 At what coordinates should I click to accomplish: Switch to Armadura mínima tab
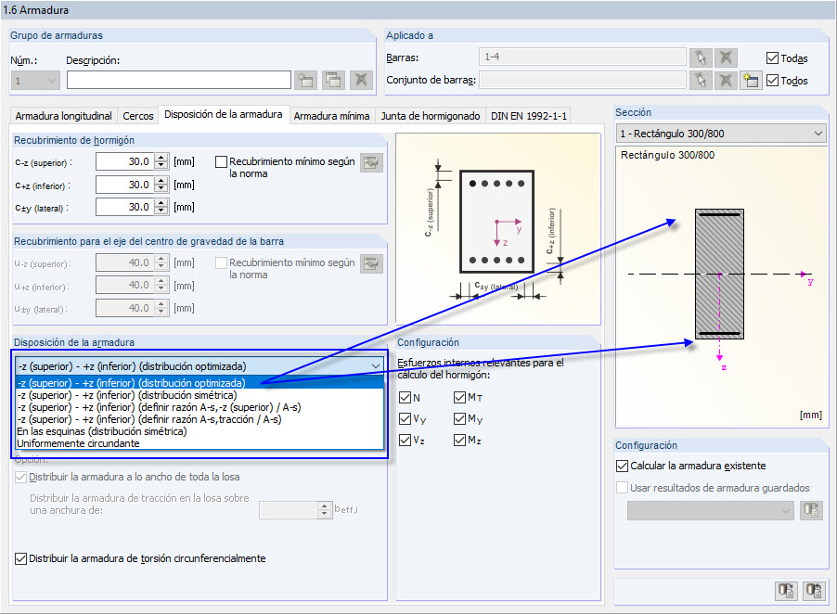click(x=331, y=116)
